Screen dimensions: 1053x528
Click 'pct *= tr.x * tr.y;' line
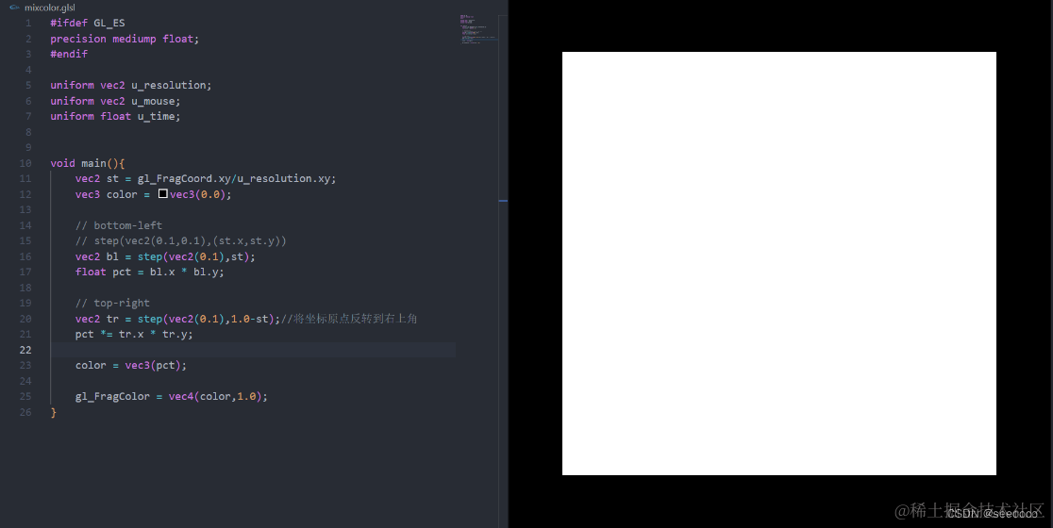tap(134, 334)
